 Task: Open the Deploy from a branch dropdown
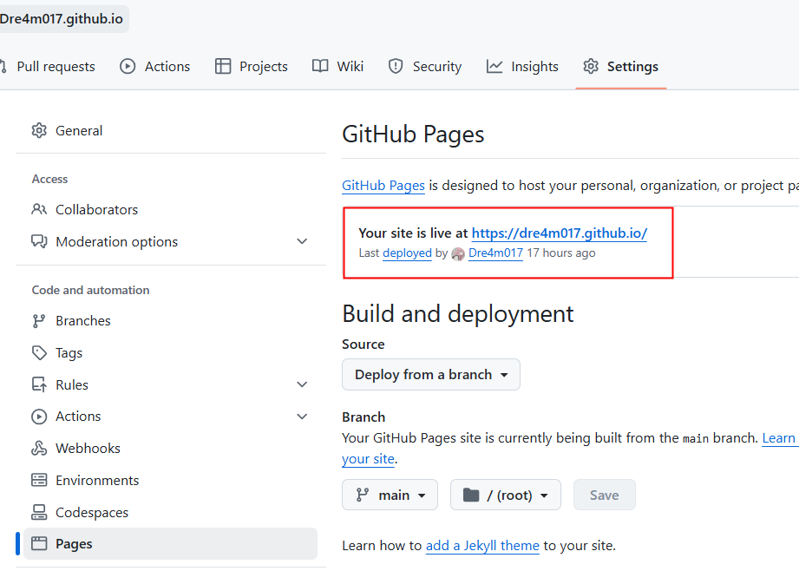431,375
